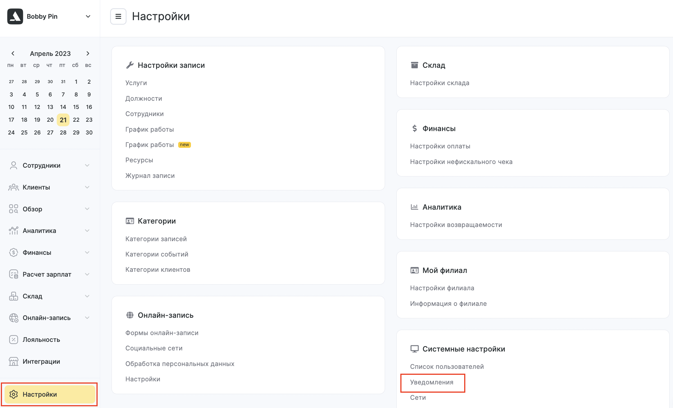Go to next month in calendar
Image resolution: width=673 pixels, height=408 pixels.
88,53
